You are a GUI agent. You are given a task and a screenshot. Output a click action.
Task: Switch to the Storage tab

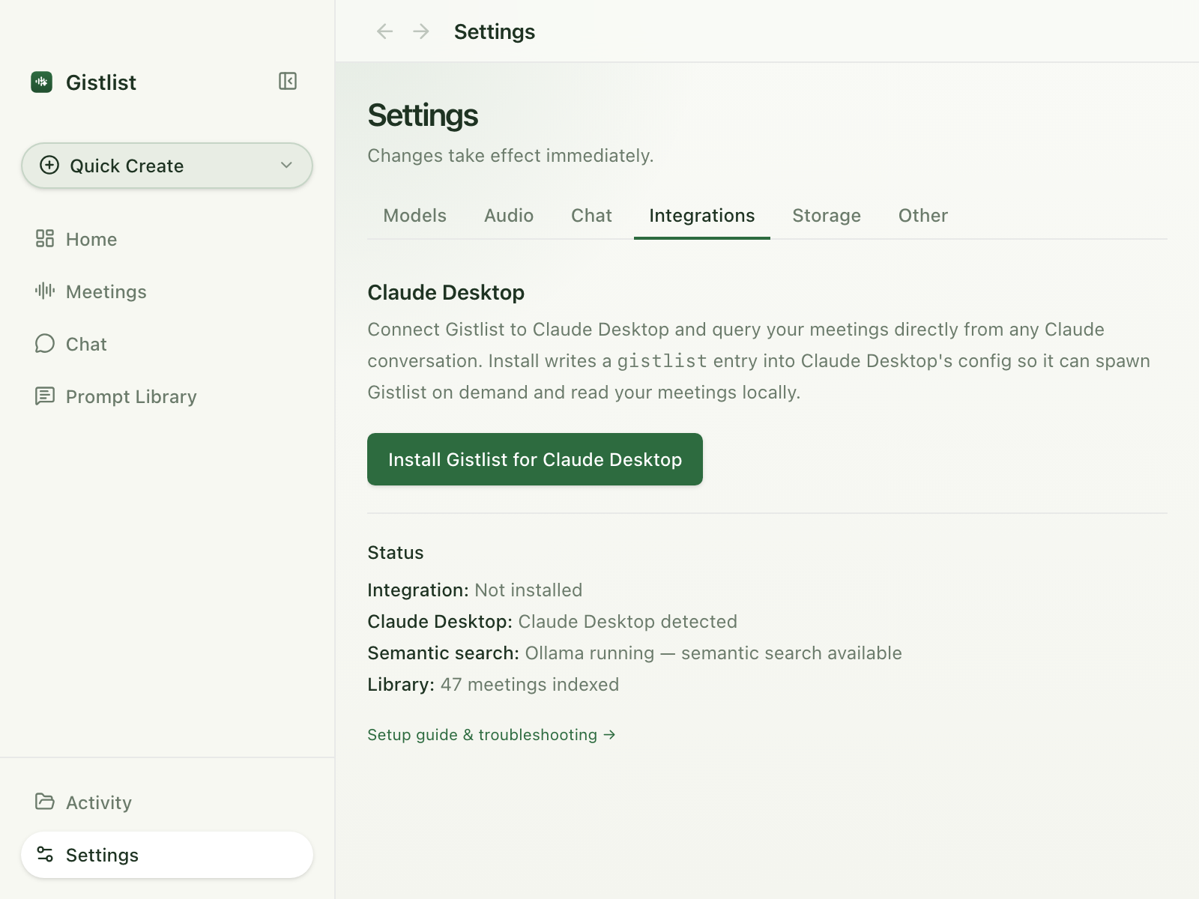827,216
